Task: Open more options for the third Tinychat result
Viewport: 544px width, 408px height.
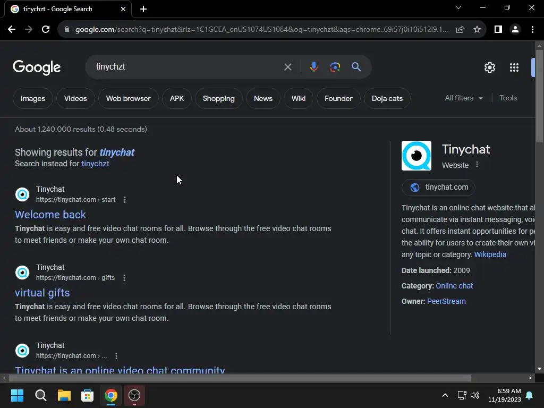Action: pyautogui.click(x=116, y=356)
